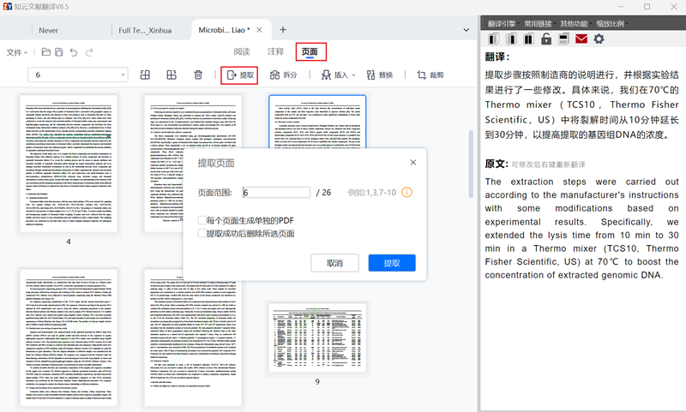Click the red mail envelope icon

tap(581, 39)
